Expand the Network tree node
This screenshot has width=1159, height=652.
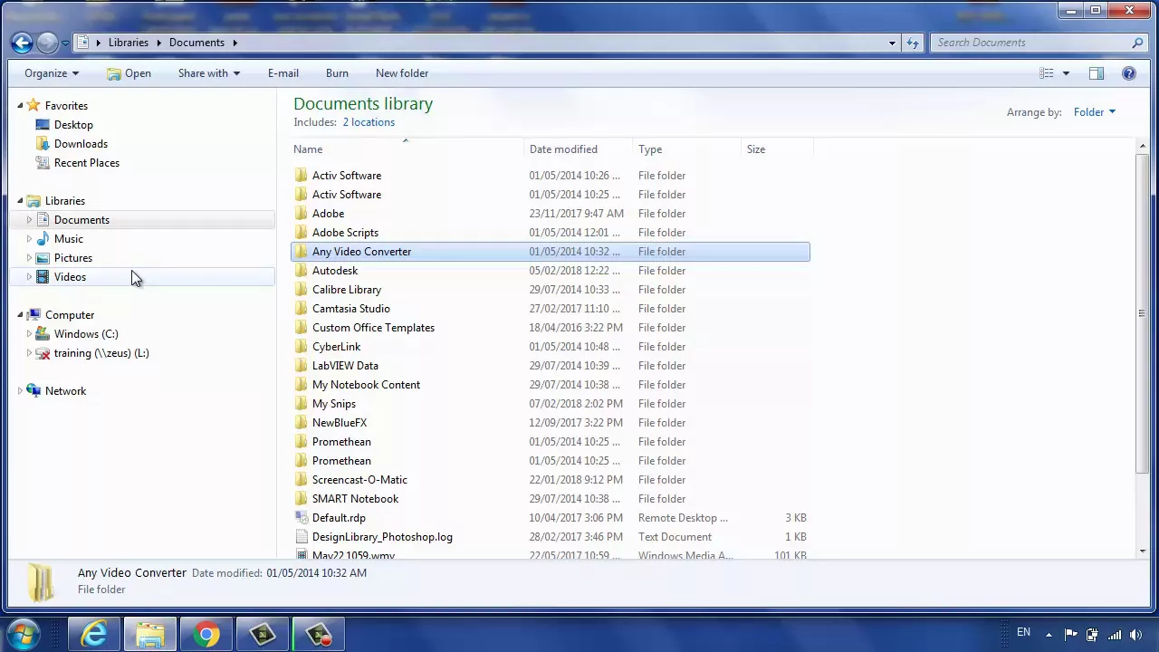20,391
